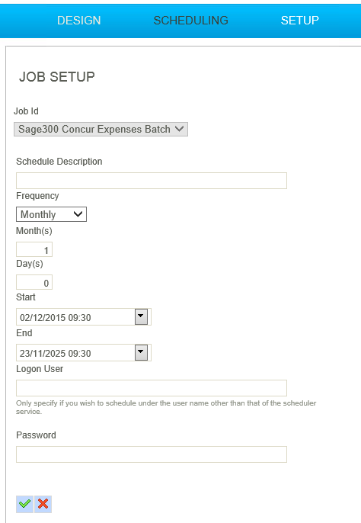Open the SETUP tab
Screen dimensions: 361x523
[x=299, y=21]
